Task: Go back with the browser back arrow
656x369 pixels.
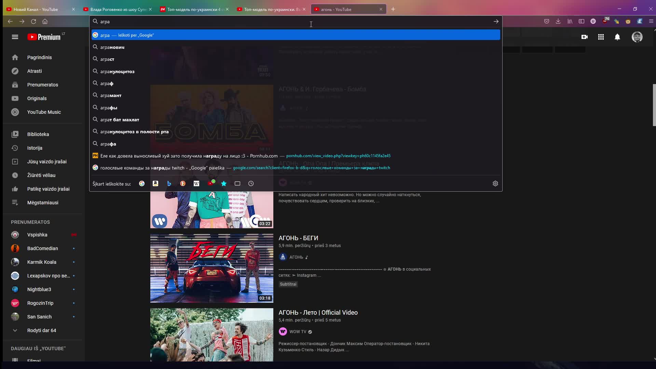Action: (10, 21)
